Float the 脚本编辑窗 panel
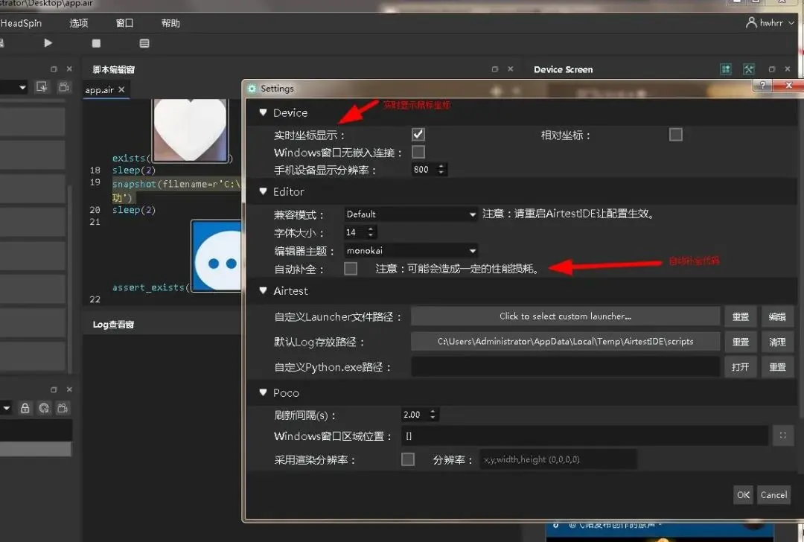804x542 pixels. 495,69
